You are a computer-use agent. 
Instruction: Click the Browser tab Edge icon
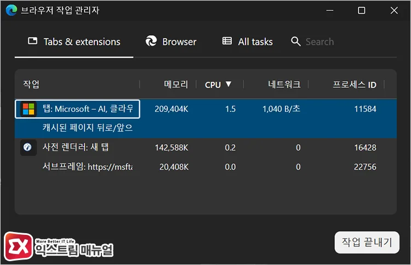coord(151,41)
